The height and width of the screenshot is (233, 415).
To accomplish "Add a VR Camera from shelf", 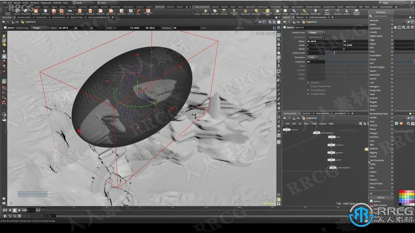I will point(338,12).
